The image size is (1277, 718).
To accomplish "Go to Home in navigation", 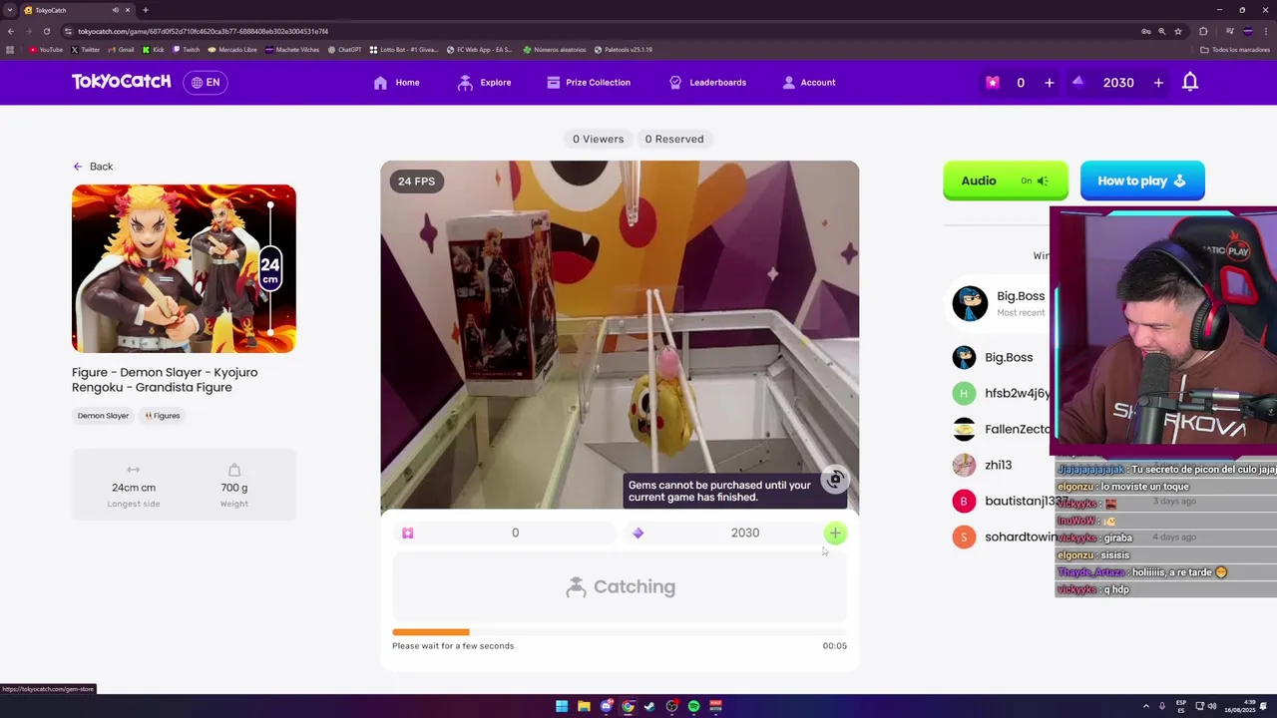I will (x=396, y=83).
